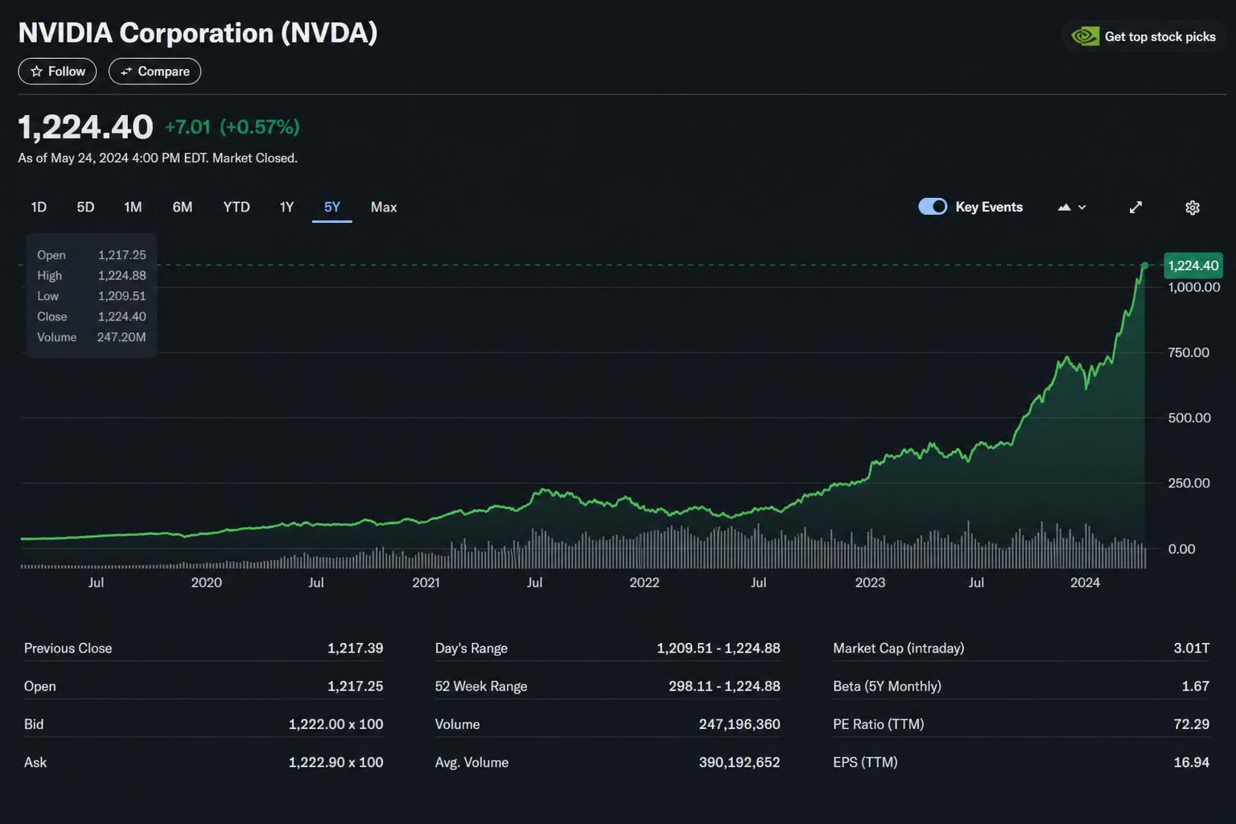
Task: Click the Beta (5Y Monthly) label
Action: [887, 686]
